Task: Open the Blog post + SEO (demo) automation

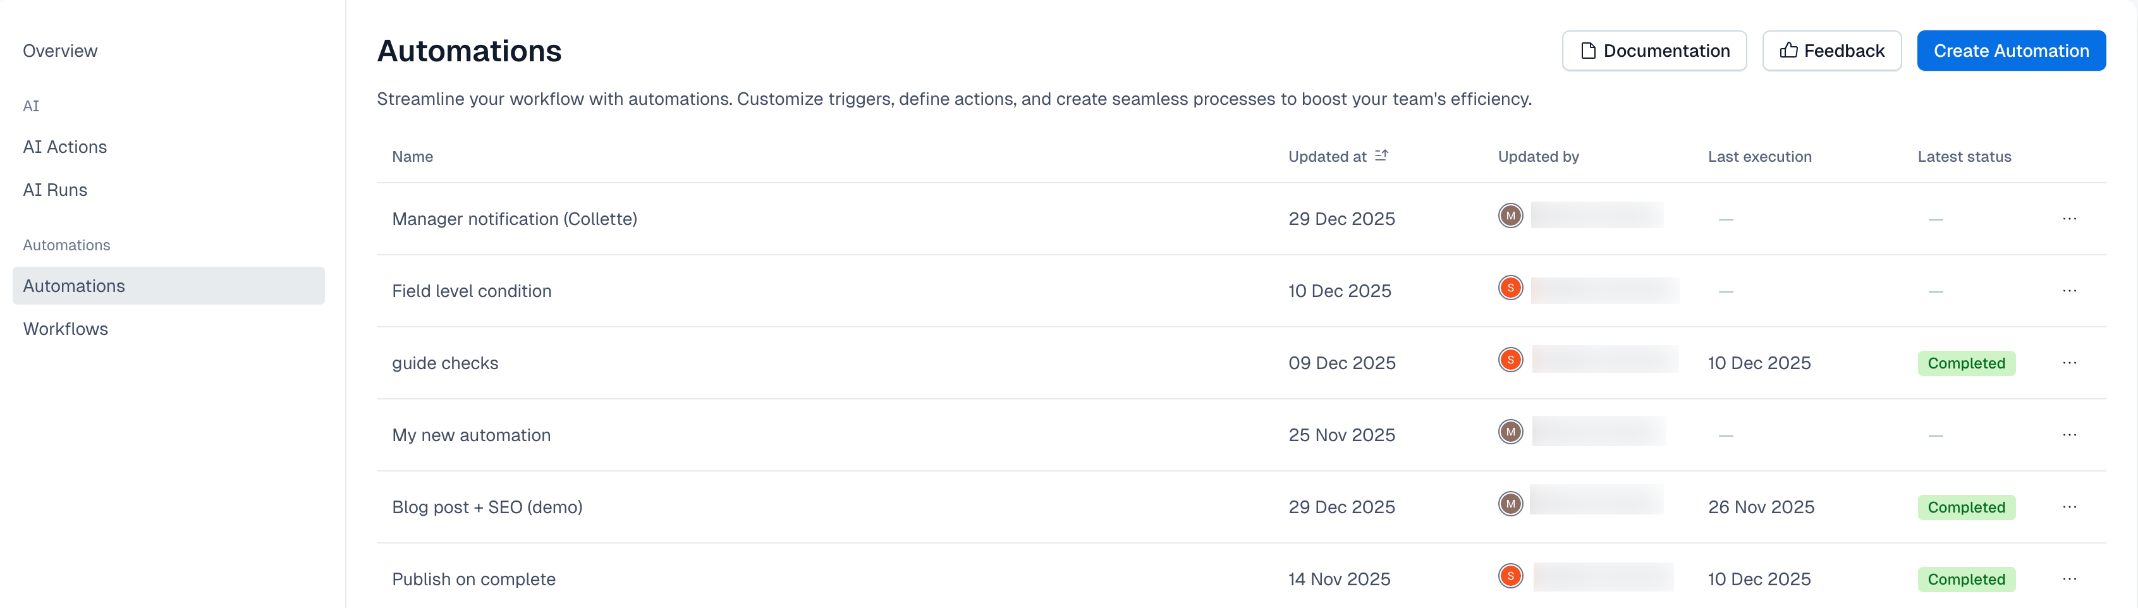Action: [487, 507]
